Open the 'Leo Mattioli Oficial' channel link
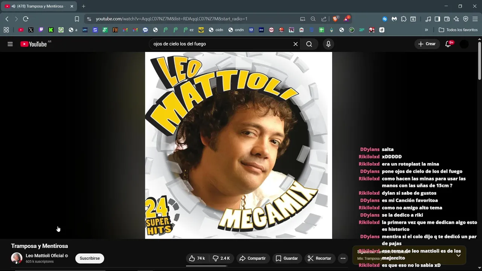This screenshot has height=271, width=482. [x=44, y=256]
